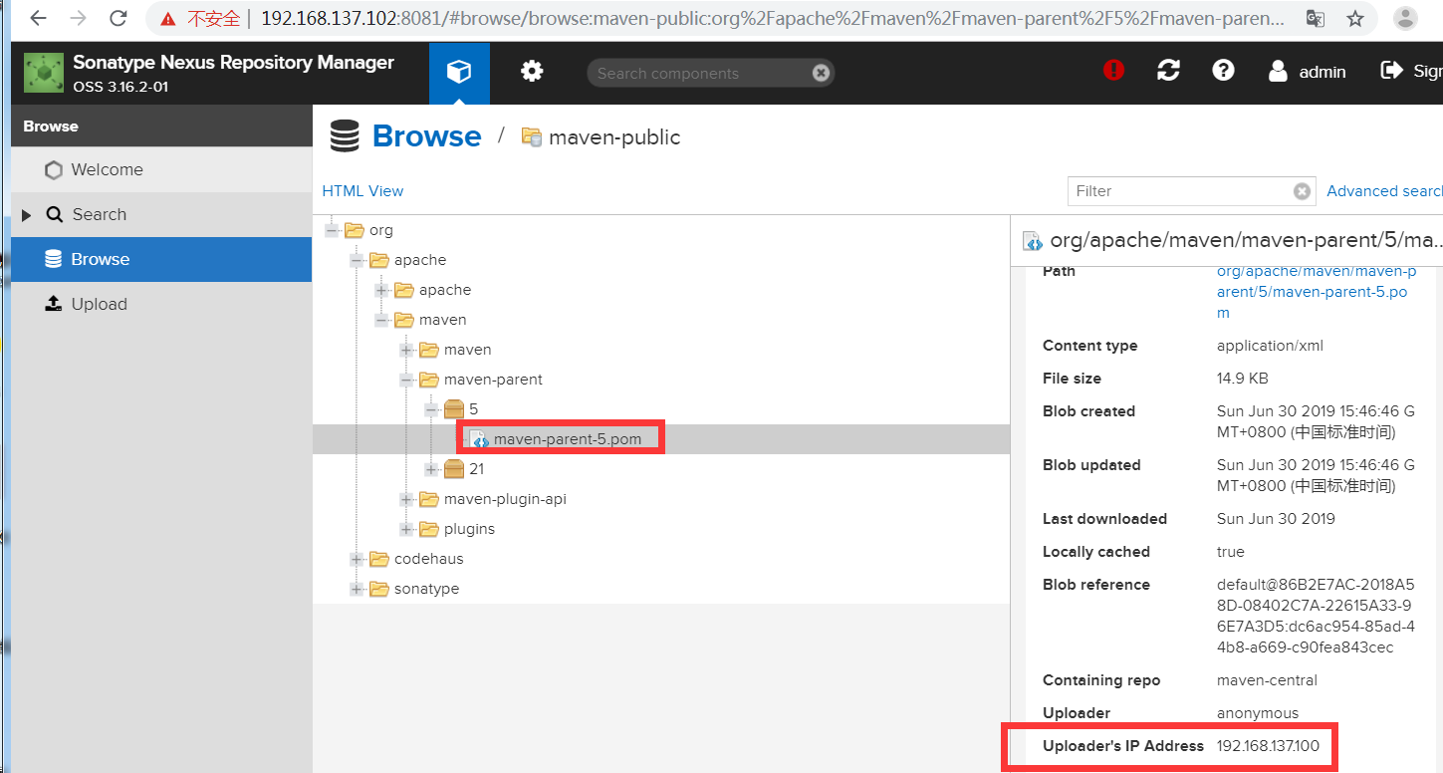Select the maven-plugin-api tree node
Image resolution: width=1443 pixels, height=773 pixels.
505,499
